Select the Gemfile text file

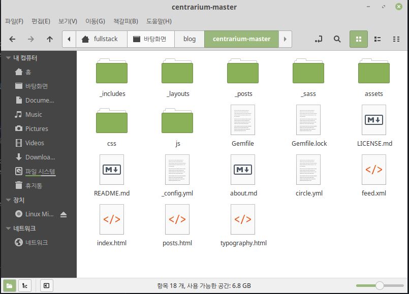click(x=243, y=125)
